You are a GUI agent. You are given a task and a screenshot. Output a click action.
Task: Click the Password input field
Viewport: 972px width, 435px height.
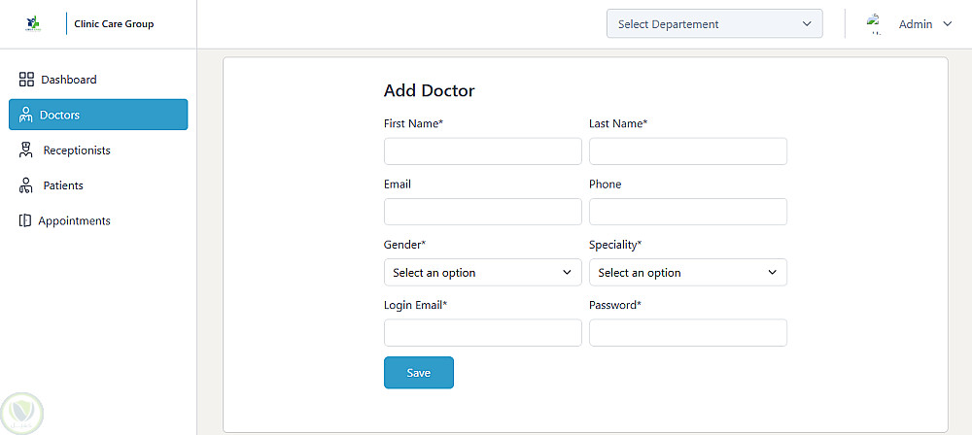coord(687,333)
